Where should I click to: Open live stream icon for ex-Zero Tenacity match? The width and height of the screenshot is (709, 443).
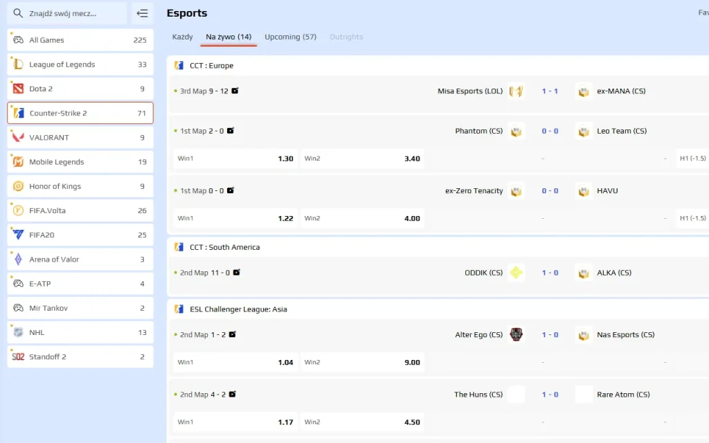231,190
